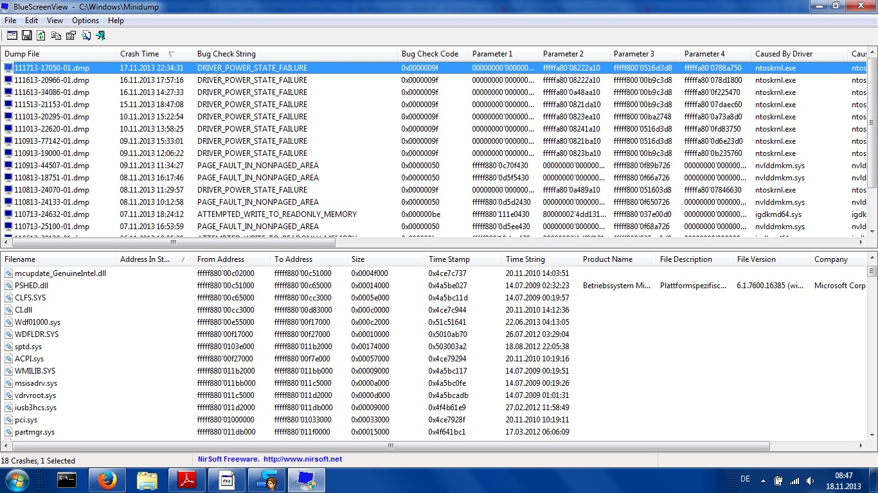Select dump file 111613-34086-01.dmp
878x493 pixels.
[51, 92]
